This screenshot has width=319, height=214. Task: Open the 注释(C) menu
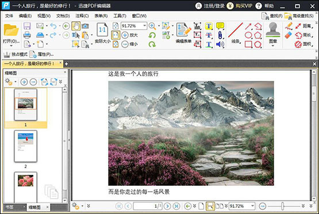82,16
